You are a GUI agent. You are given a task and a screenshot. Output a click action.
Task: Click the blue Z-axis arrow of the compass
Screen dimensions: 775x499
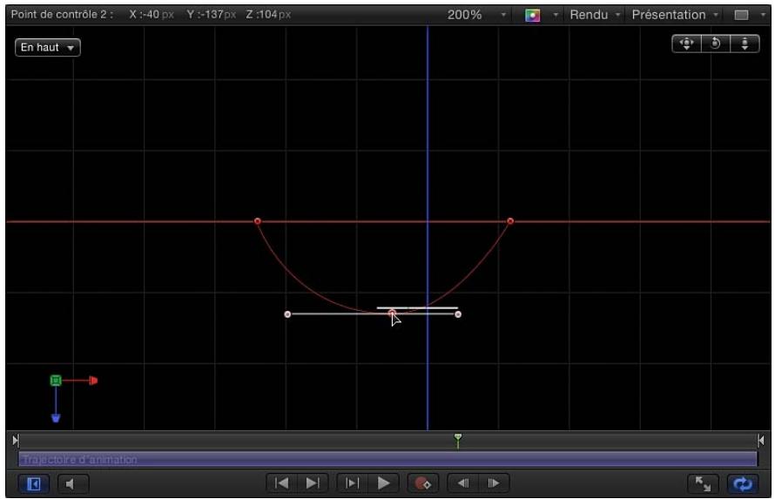click(x=56, y=419)
